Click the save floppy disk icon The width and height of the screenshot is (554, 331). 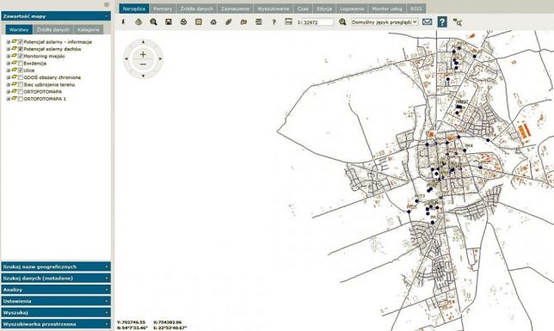pos(169,21)
